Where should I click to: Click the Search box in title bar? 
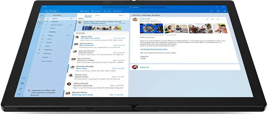(x=134, y=7)
